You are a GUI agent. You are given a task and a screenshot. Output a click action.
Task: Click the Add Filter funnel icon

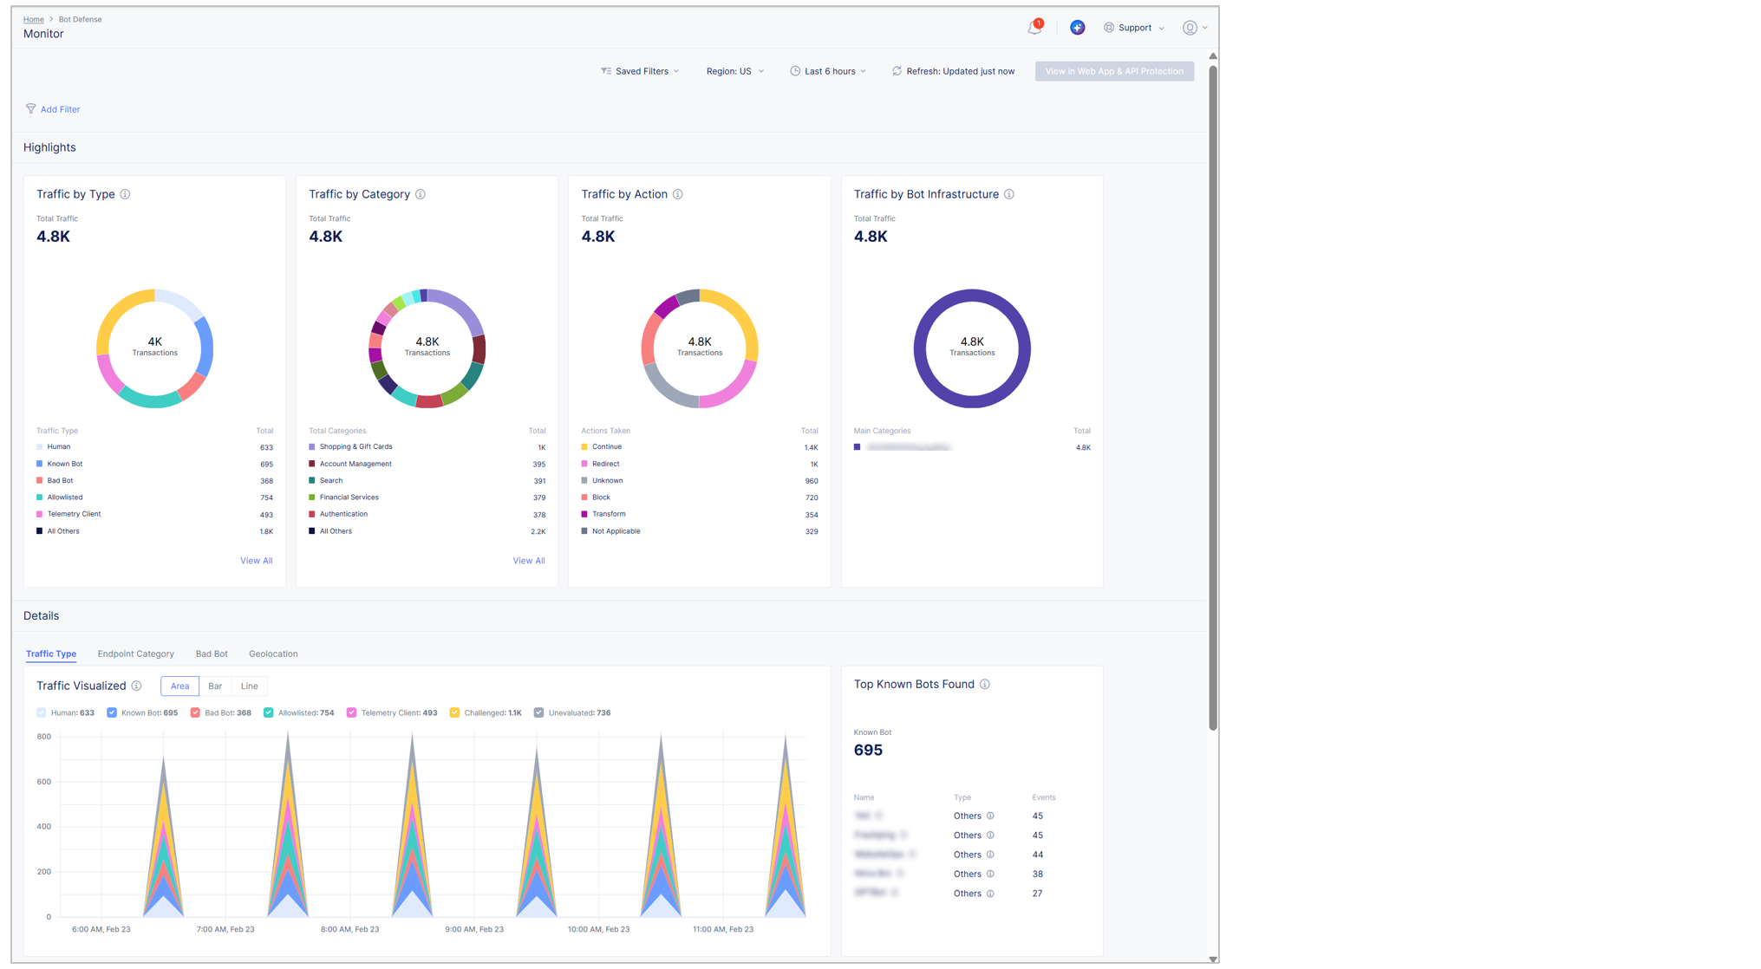(x=30, y=109)
